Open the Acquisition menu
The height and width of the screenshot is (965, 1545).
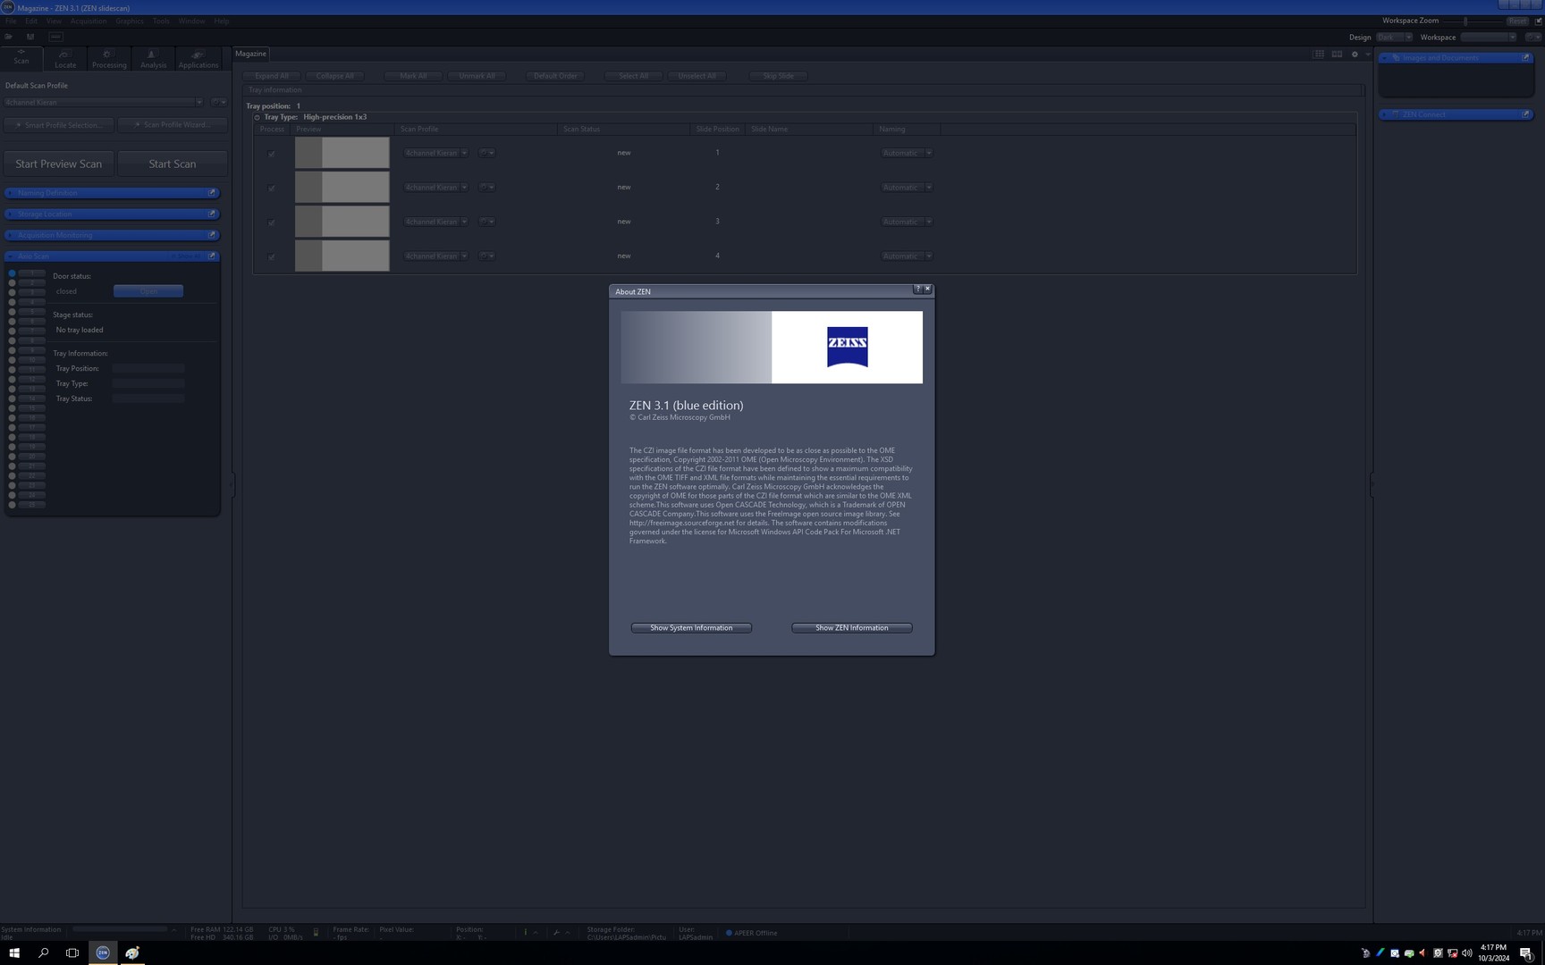(x=88, y=21)
